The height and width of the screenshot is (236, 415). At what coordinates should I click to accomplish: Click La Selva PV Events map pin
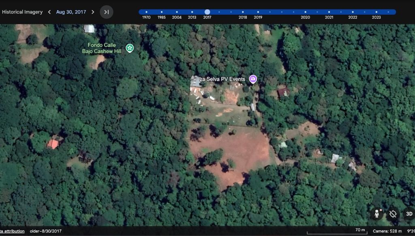[x=253, y=79]
